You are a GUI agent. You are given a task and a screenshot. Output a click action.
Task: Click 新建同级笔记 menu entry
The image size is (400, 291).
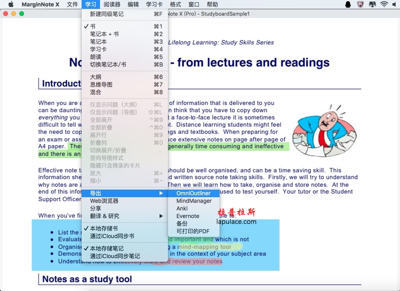point(107,14)
